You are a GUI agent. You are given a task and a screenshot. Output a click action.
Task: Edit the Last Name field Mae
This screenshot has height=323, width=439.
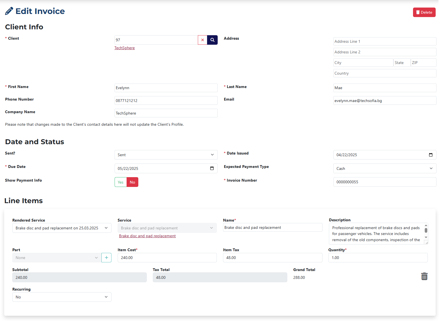tap(385, 88)
